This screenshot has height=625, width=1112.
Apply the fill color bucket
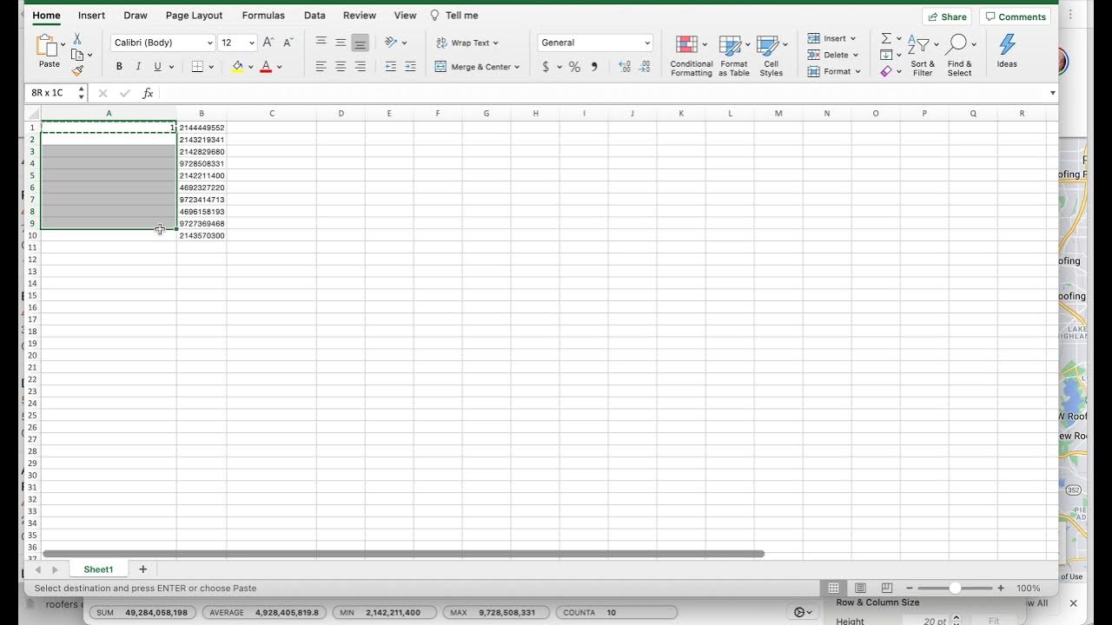pyautogui.click(x=237, y=67)
